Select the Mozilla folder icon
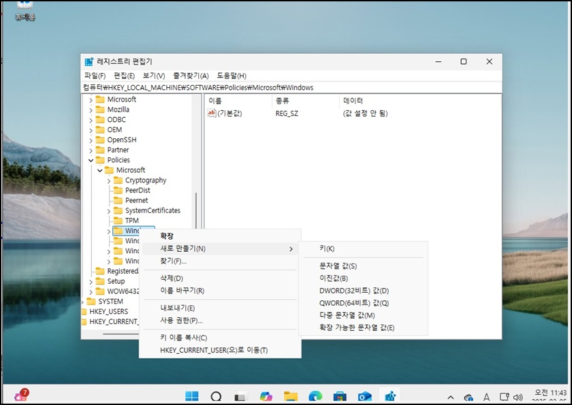 click(100, 110)
